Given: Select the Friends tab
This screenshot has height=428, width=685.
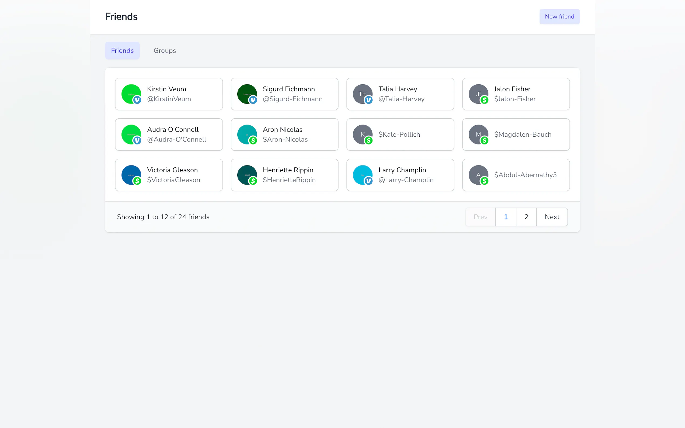Looking at the screenshot, I should click(122, 51).
